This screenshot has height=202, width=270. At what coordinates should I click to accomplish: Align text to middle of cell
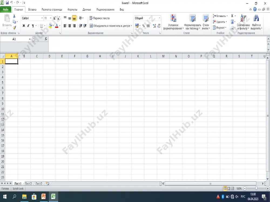pos(70,18)
